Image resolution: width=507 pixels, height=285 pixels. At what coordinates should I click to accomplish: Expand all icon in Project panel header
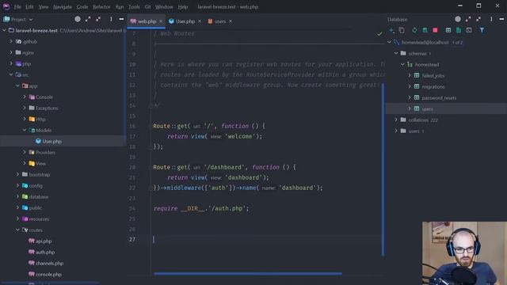(x=88, y=19)
